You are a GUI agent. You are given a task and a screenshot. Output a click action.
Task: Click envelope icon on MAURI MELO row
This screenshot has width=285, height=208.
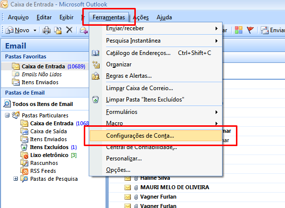[x=127, y=188]
